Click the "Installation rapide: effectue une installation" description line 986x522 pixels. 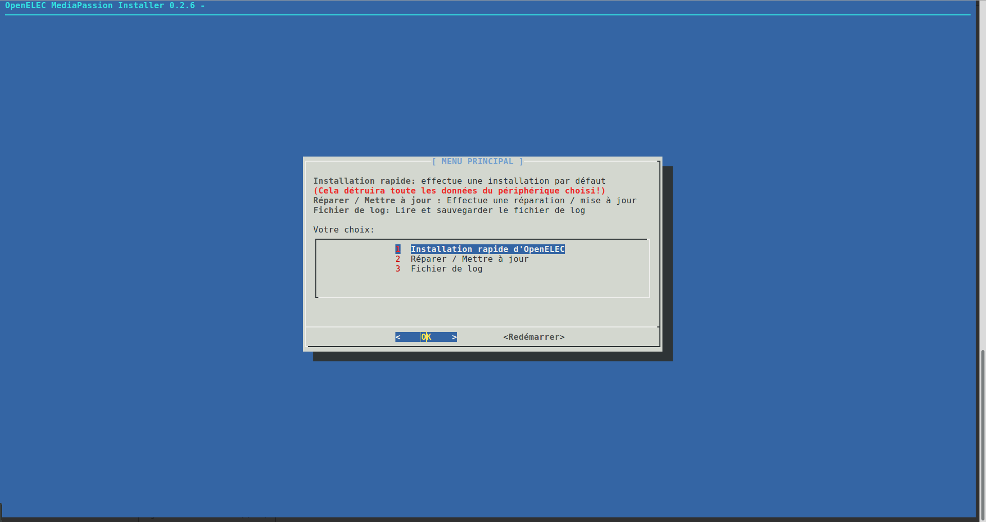coord(459,181)
